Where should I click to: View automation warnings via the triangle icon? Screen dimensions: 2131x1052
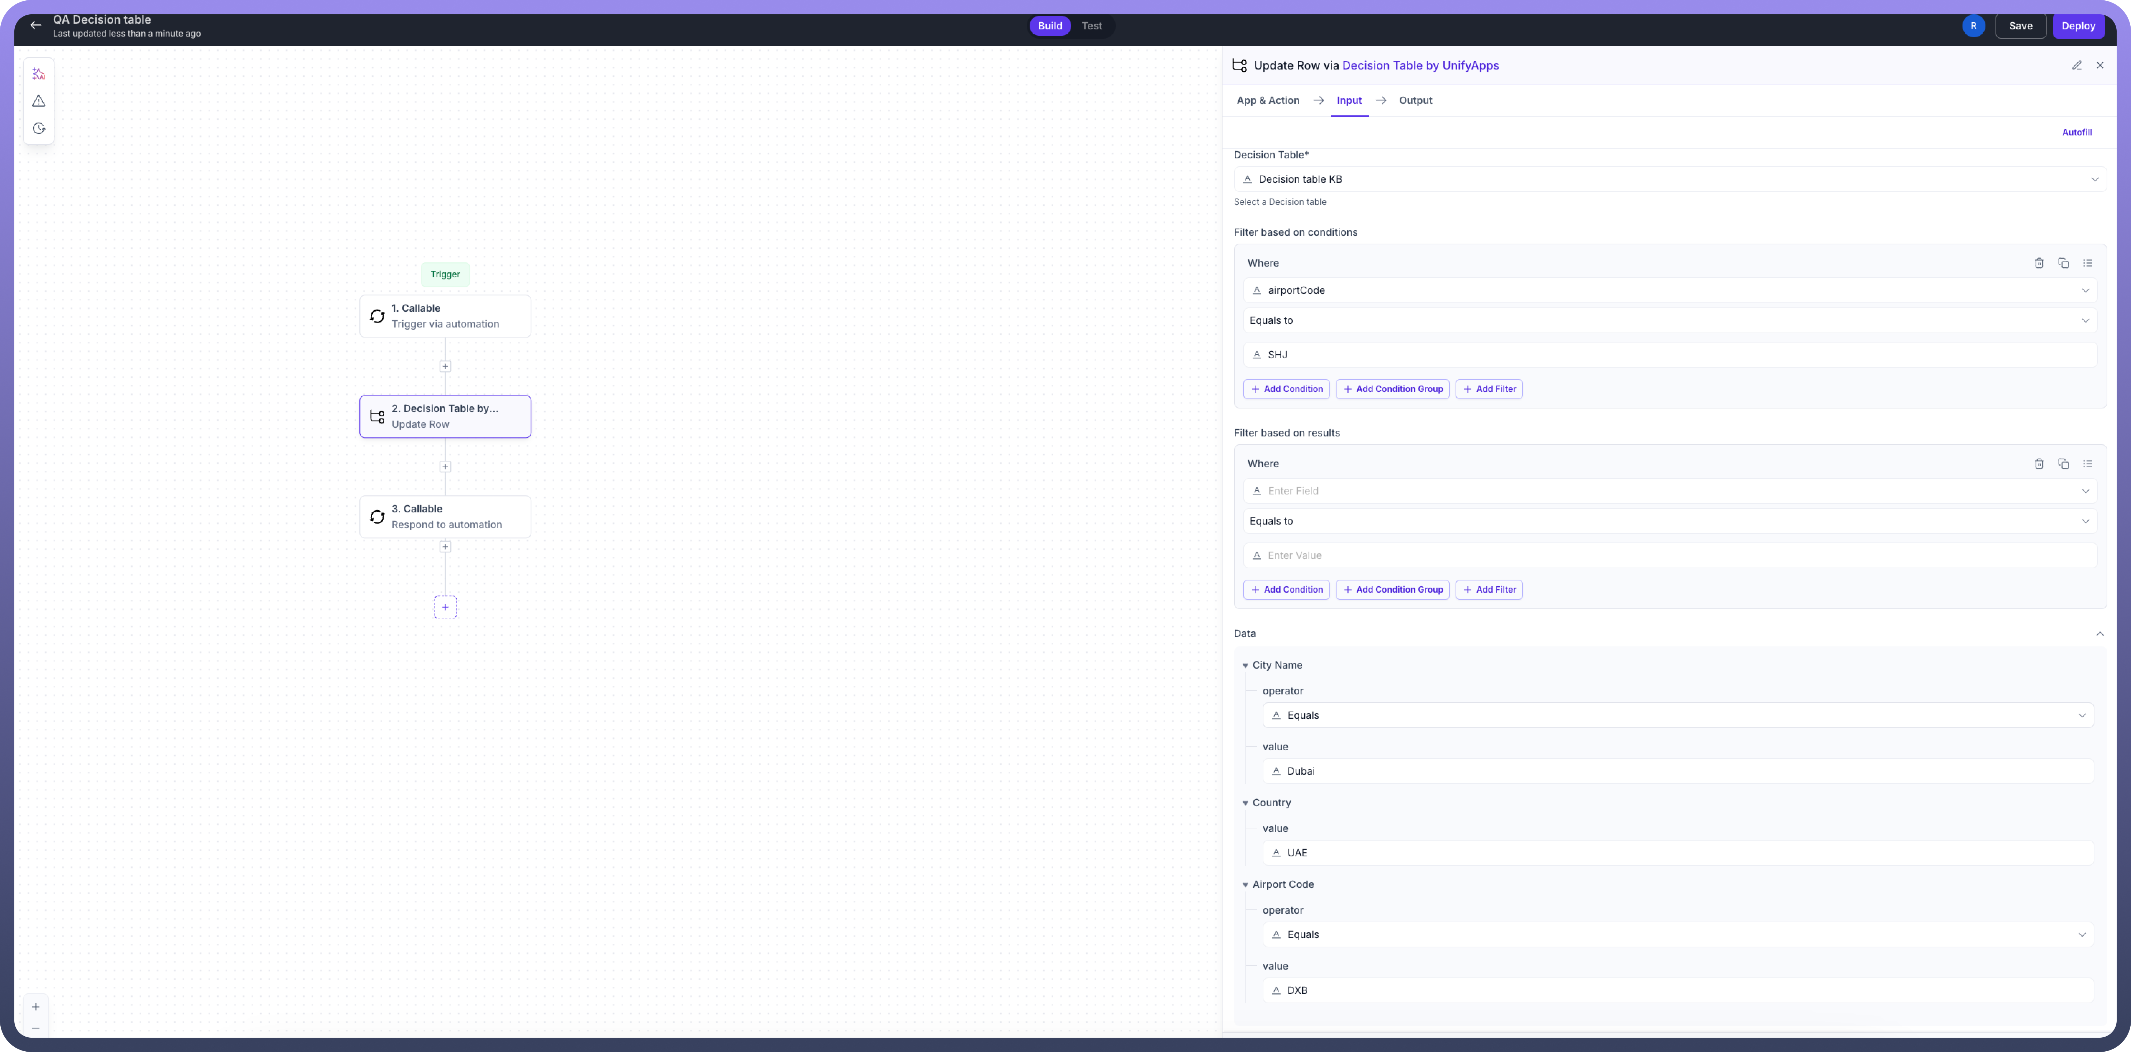38,101
